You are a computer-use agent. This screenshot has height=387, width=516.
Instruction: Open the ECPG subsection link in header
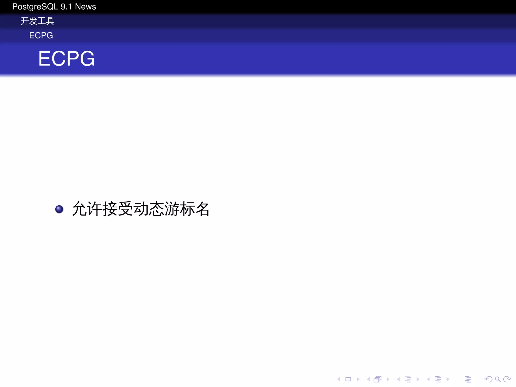pos(41,35)
